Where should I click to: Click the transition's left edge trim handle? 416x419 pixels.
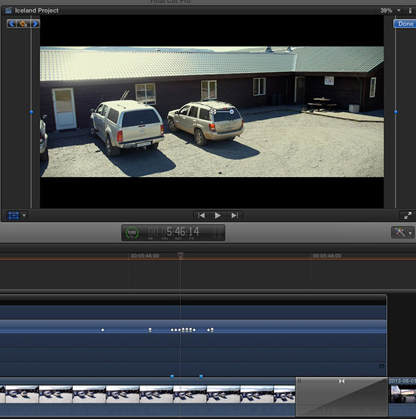click(300, 381)
